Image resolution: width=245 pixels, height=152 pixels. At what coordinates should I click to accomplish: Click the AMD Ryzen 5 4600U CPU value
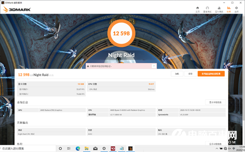point(127,110)
